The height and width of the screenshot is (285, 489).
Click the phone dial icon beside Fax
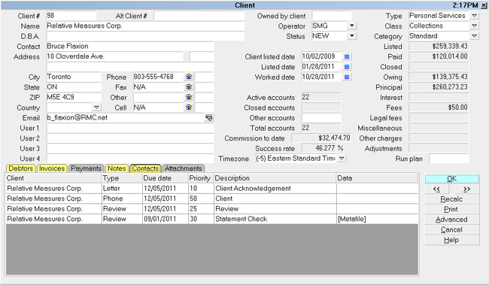(x=189, y=87)
